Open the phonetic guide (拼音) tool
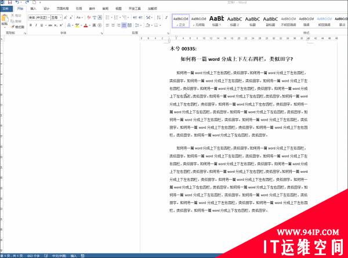 [95, 17]
